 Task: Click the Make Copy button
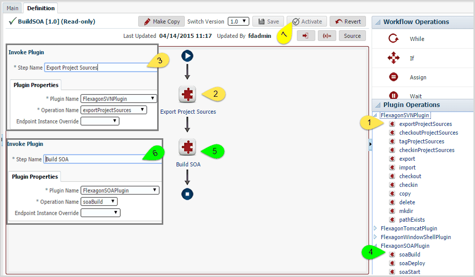[161, 22]
